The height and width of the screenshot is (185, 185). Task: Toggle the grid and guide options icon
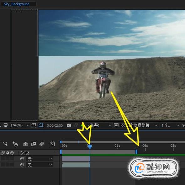34,125
